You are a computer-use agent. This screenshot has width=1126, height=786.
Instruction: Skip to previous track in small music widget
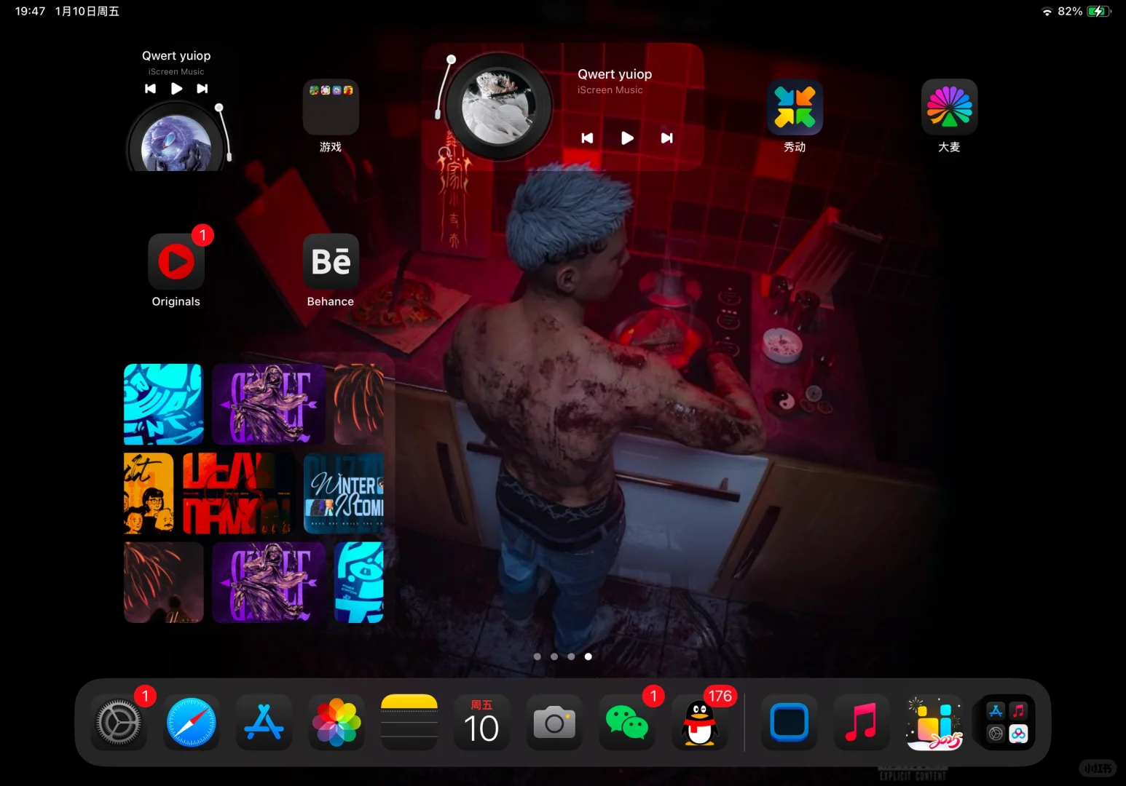151,88
